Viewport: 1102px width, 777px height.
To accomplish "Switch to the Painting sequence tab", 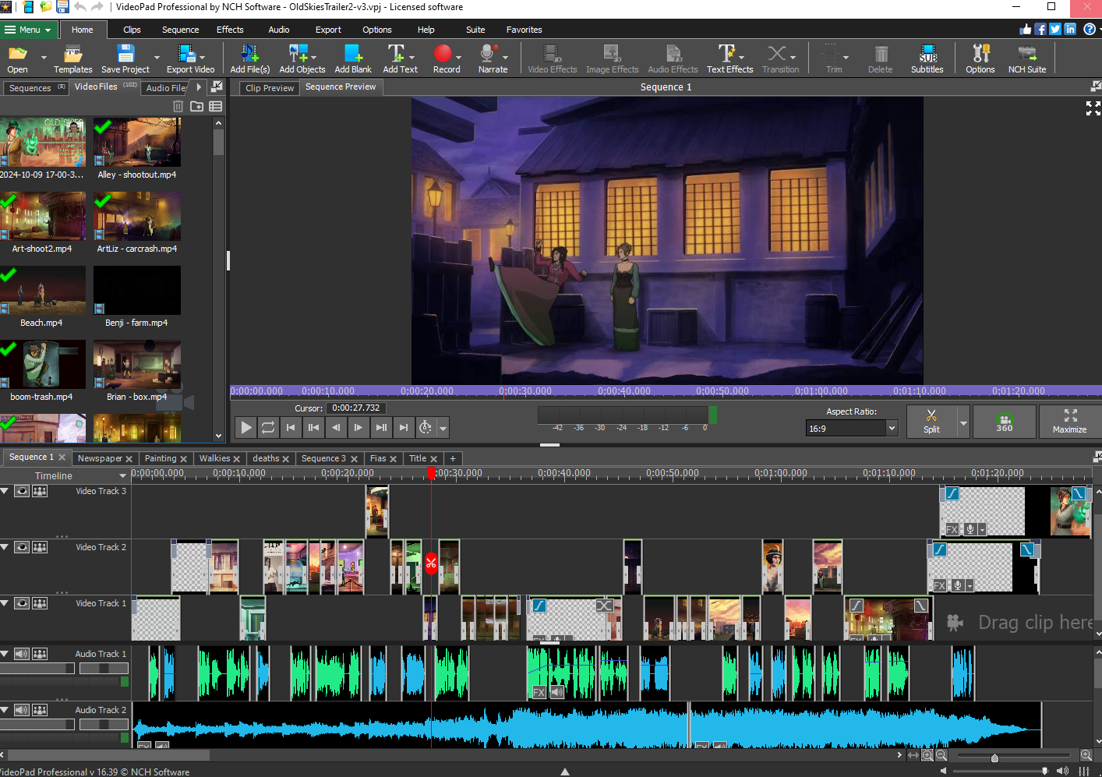I will (161, 458).
